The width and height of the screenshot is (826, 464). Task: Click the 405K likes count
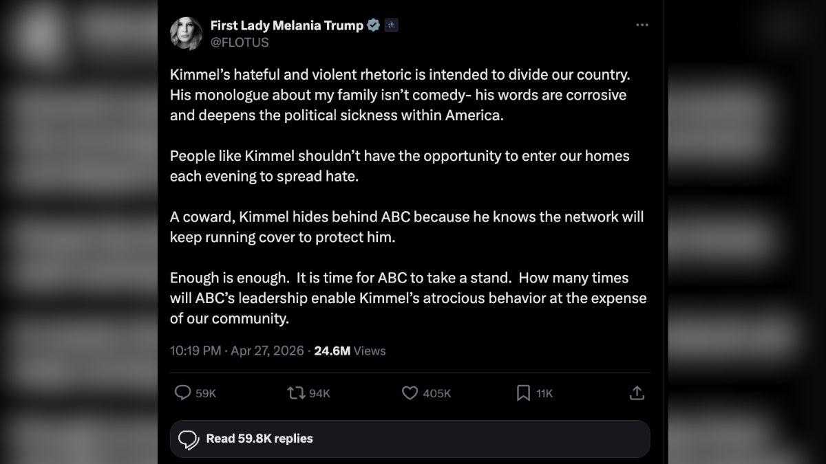pos(437,393)
